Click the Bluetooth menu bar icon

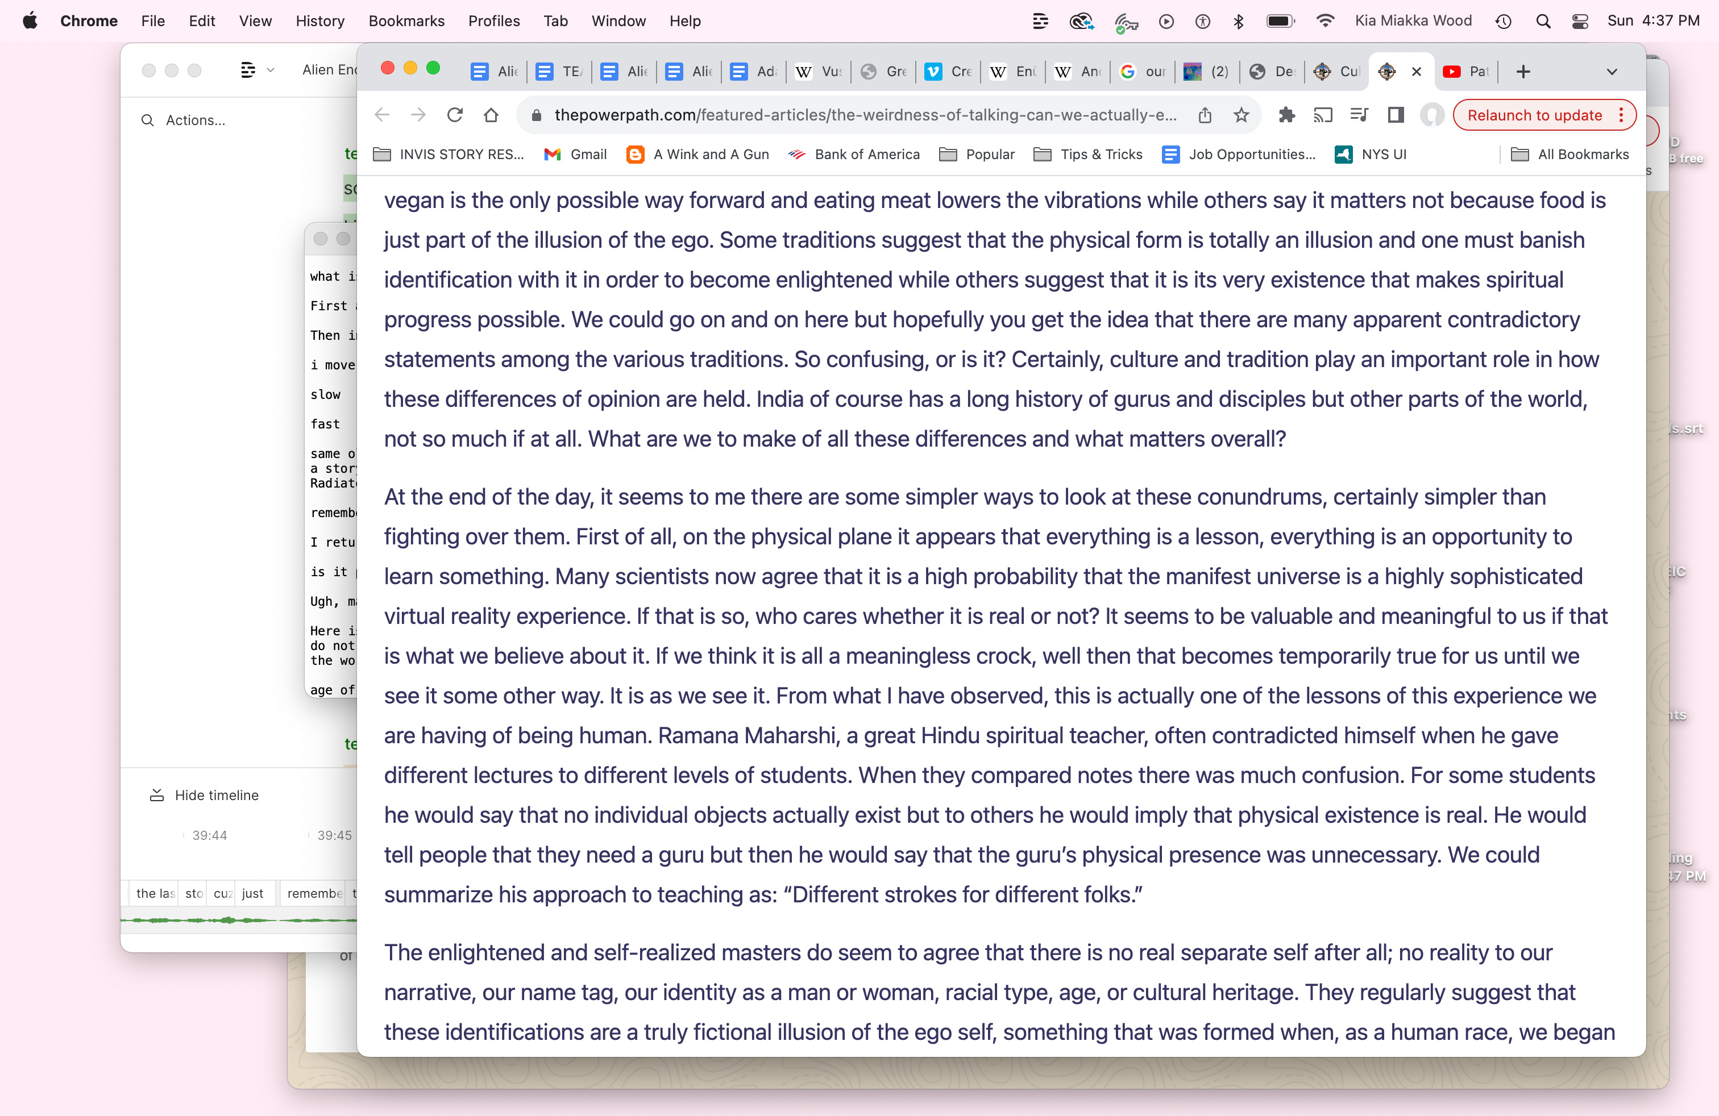(1239, 21)
